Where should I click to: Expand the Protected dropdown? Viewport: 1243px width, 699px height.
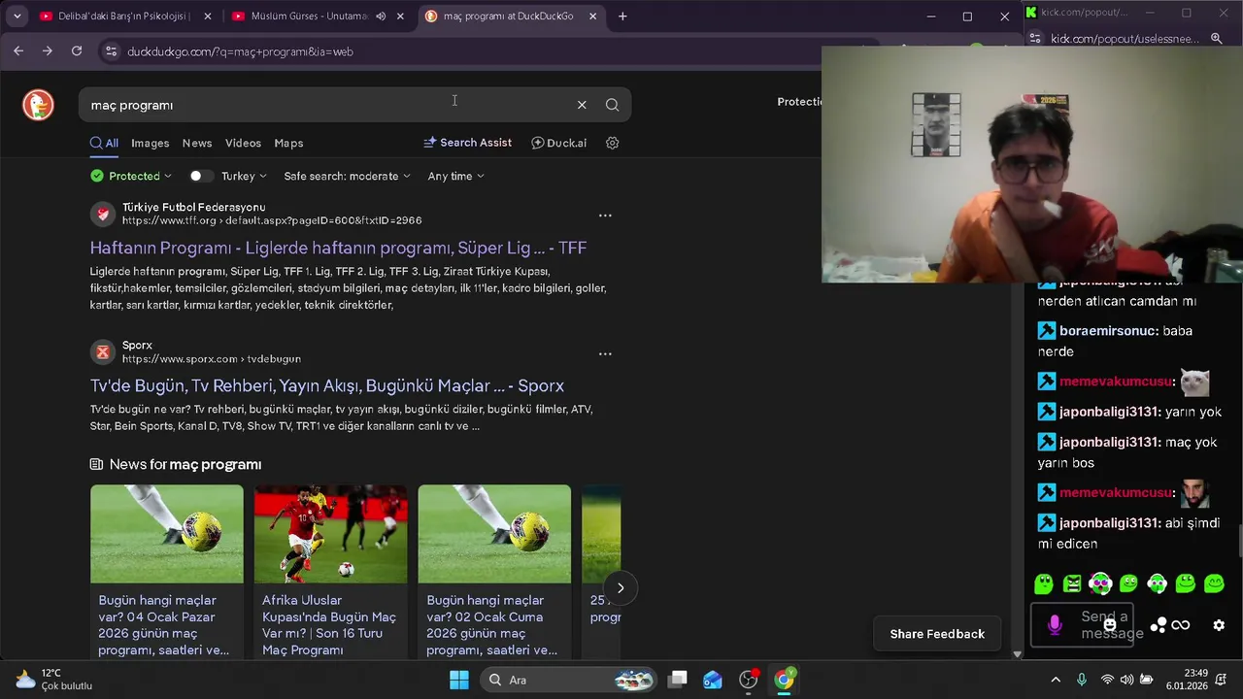[x=131, y=176]
